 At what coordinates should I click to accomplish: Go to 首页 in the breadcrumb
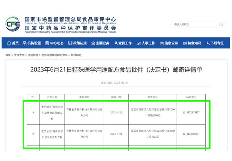[x=8, y=55]
